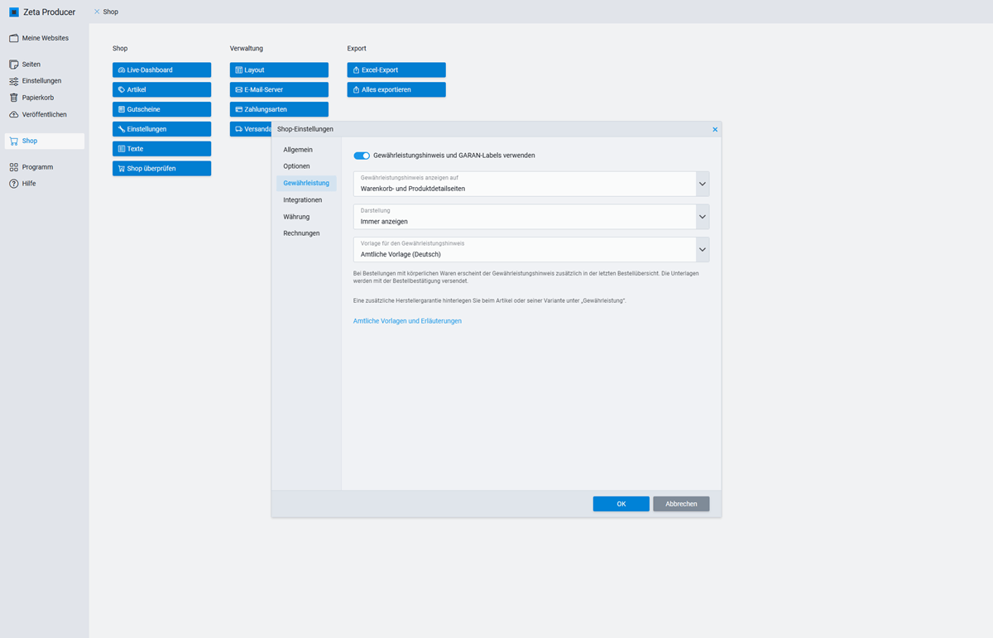Viewport: 993px width, 638px height.
Task: Click the Veröffentlichen cloud upload icon
Action: (x=14, y=114)
